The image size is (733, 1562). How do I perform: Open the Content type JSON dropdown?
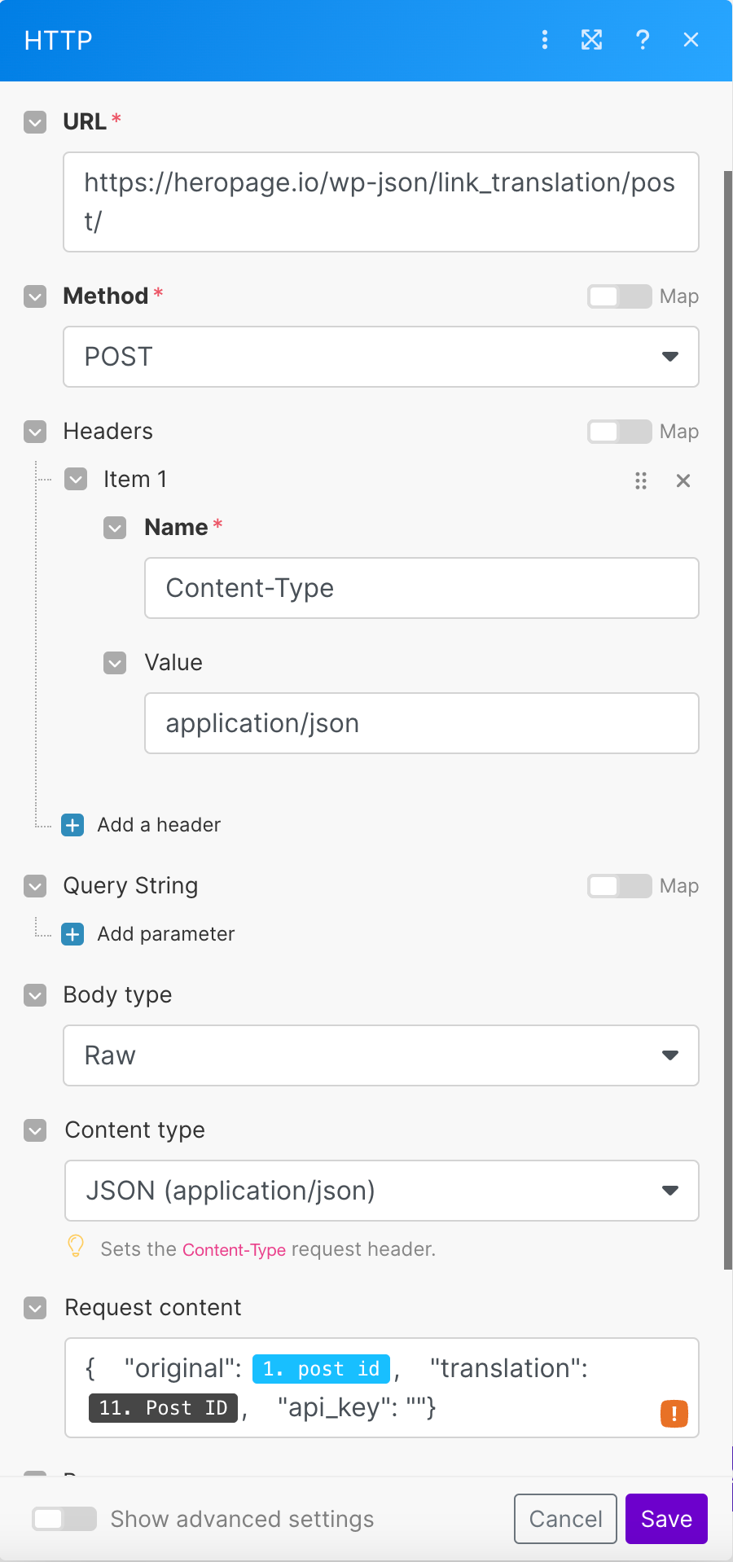(x=381, y=1191)
